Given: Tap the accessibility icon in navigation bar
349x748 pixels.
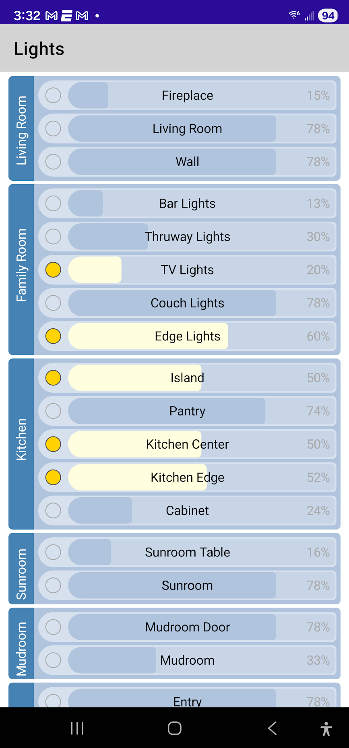Looking at the screenshot, I should tap(326, 728).
